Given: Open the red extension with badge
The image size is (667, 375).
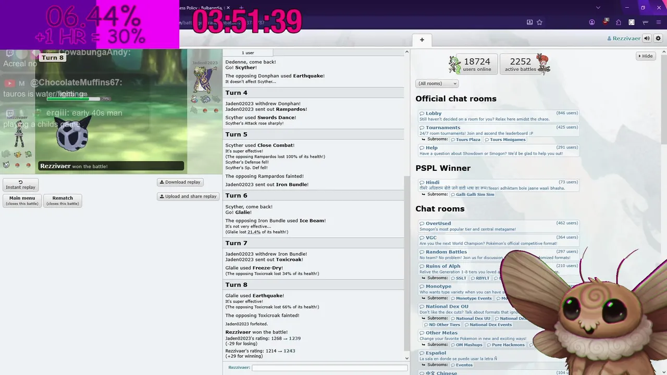Looking at the screenshot, I should point(606,22).
